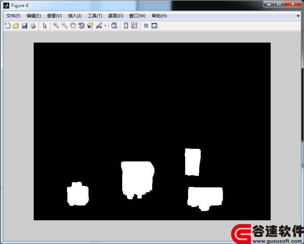Viewport: 304px width, 244px height.
Task: Enable the Rotate 3D tool
Action: tap(81, 26)
